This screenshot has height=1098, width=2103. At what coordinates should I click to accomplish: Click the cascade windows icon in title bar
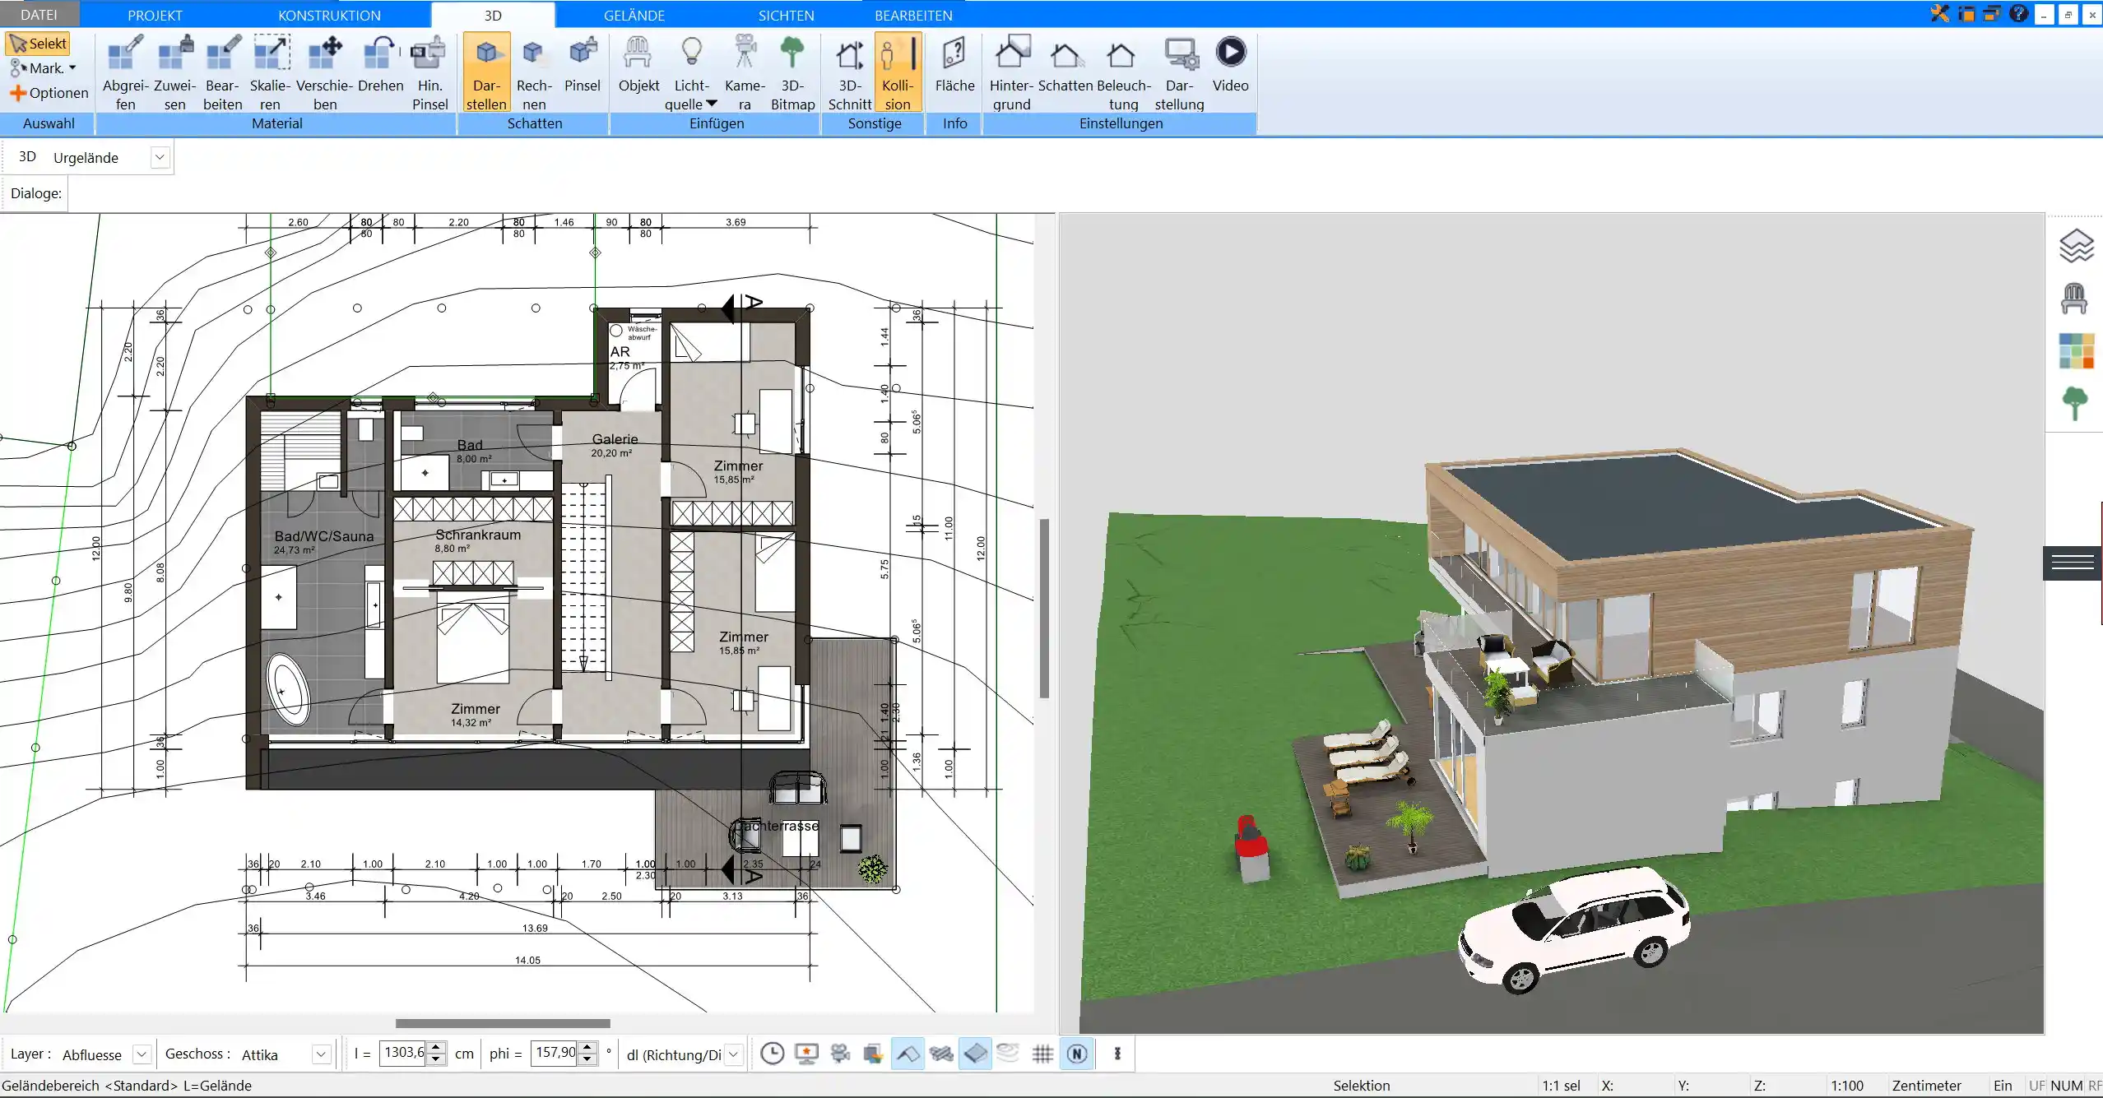click(1992, 14)
